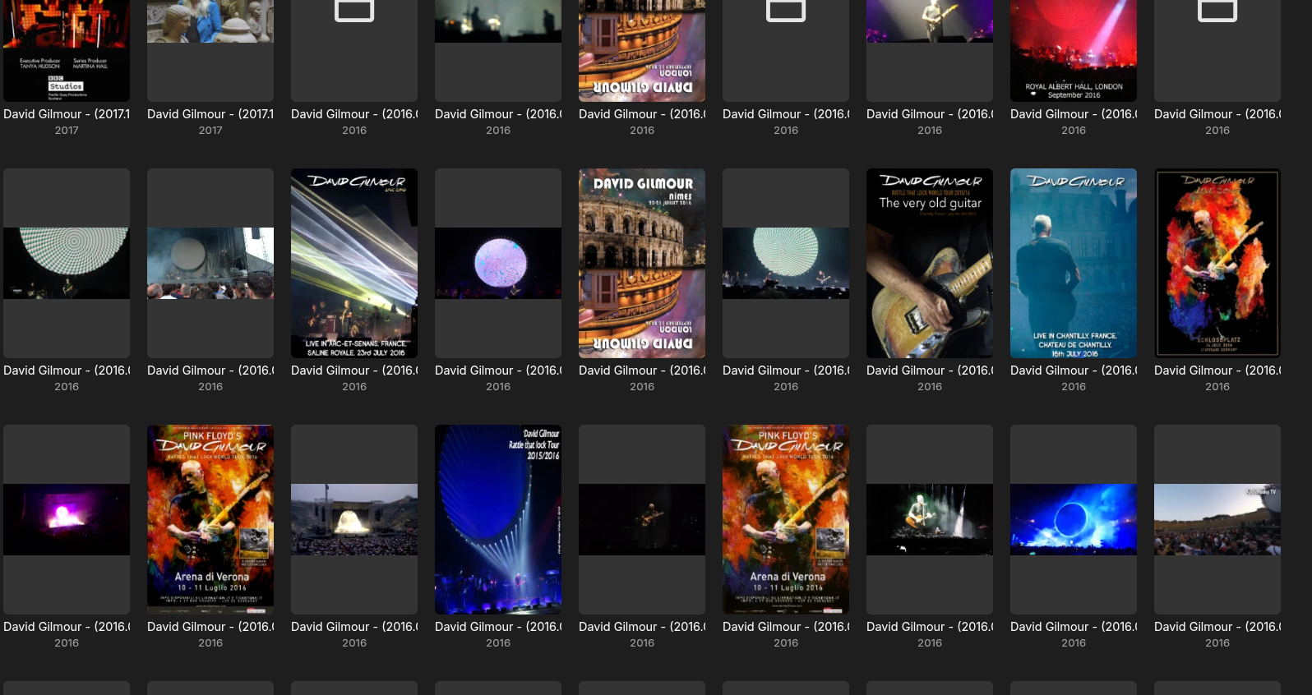This screenshot has width=1312, height=695.
Task: Open The very old guitar poster
Action: pos(930,263)
